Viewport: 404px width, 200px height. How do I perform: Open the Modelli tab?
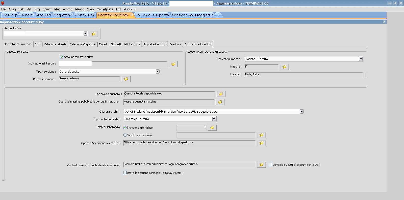pyautogui.click(x=103, y=44)
